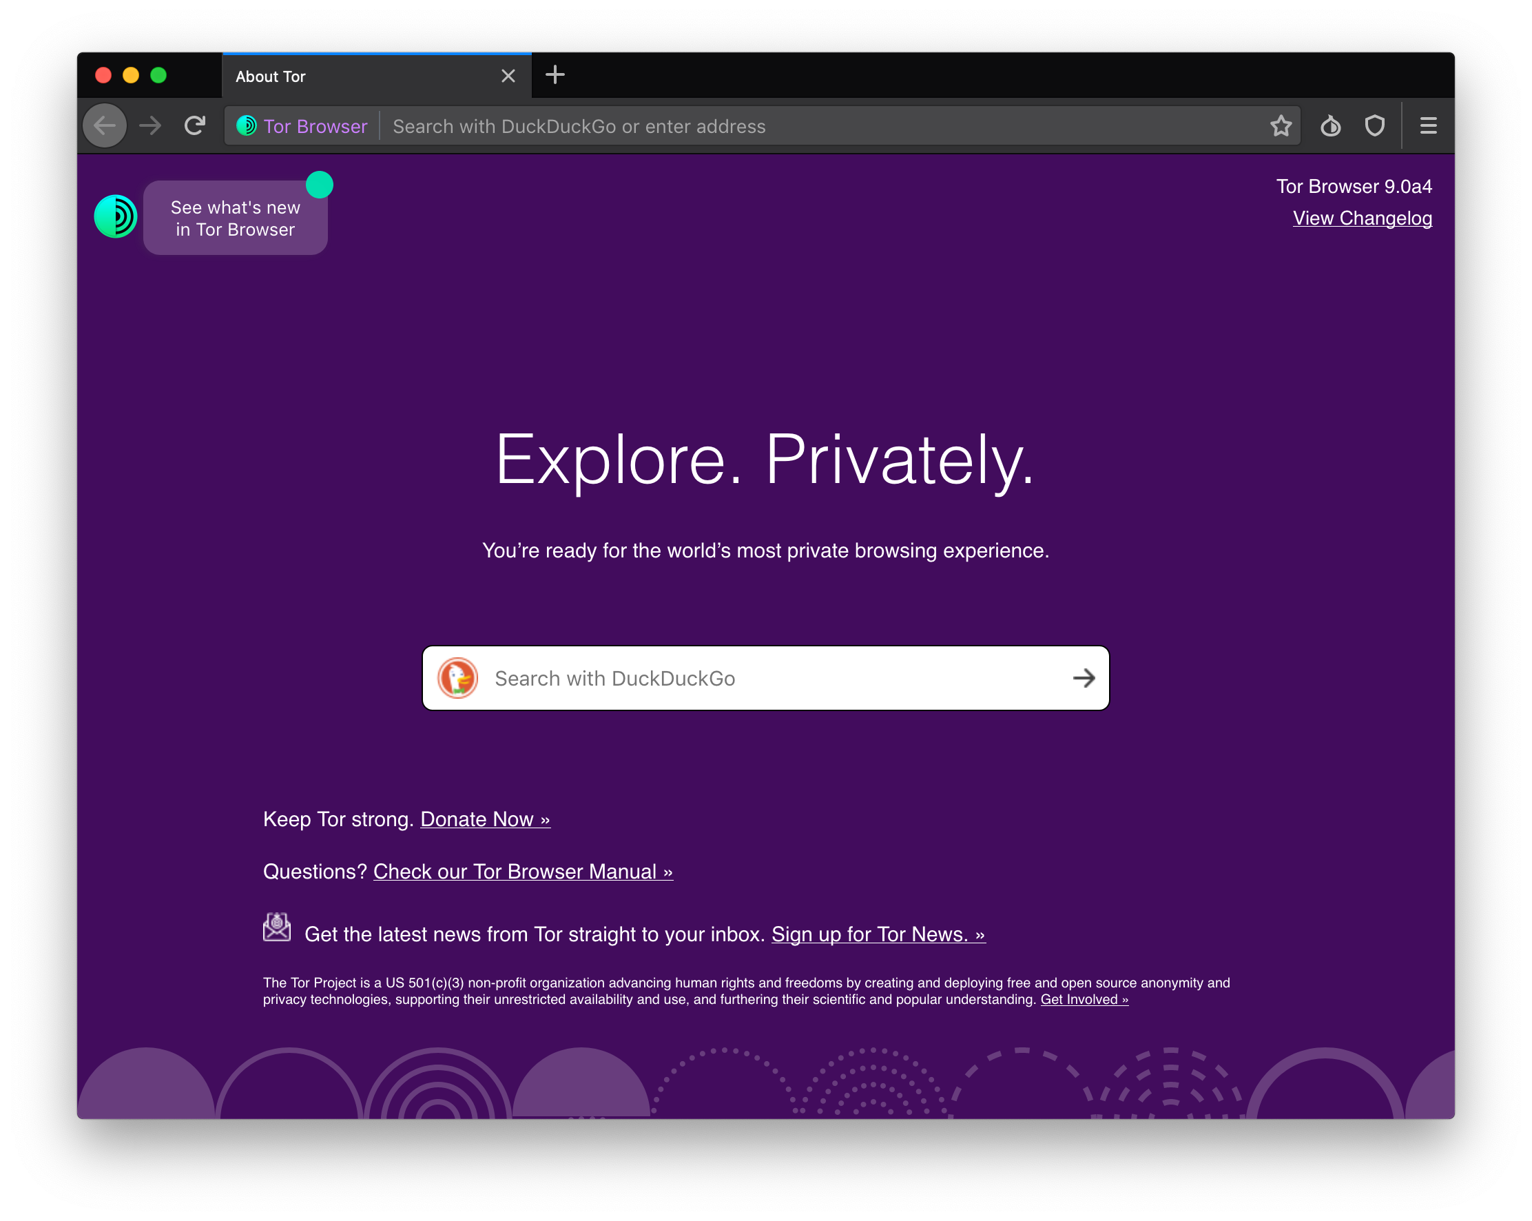
Task: Open the security level shield icon
Action: (1375, 126)
